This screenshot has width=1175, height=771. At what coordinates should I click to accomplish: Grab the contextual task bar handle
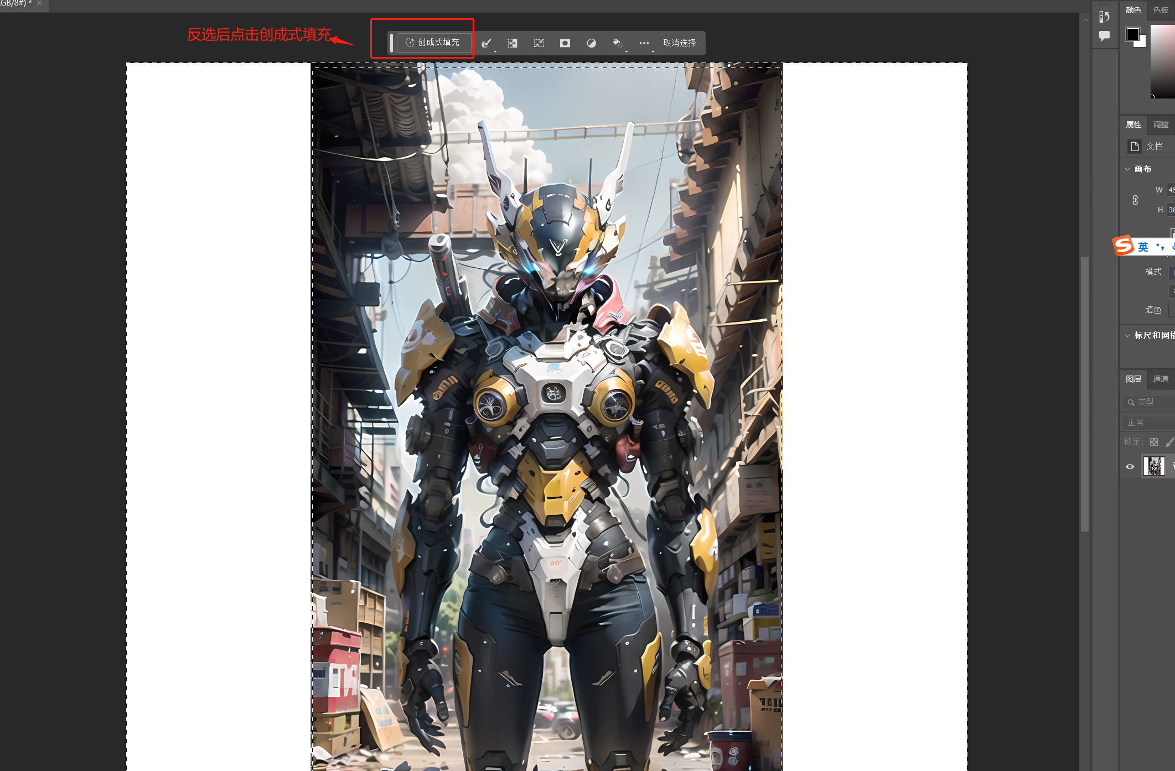391,43
